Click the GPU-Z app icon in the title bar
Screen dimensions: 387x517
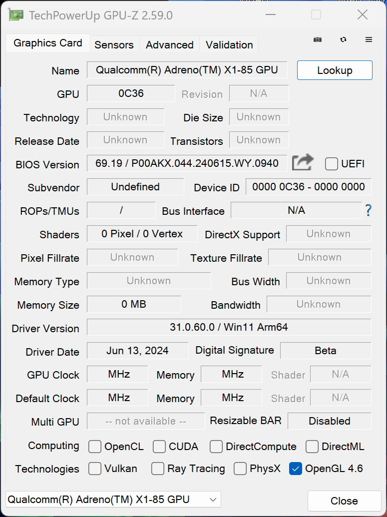click(x=16, y=15)
